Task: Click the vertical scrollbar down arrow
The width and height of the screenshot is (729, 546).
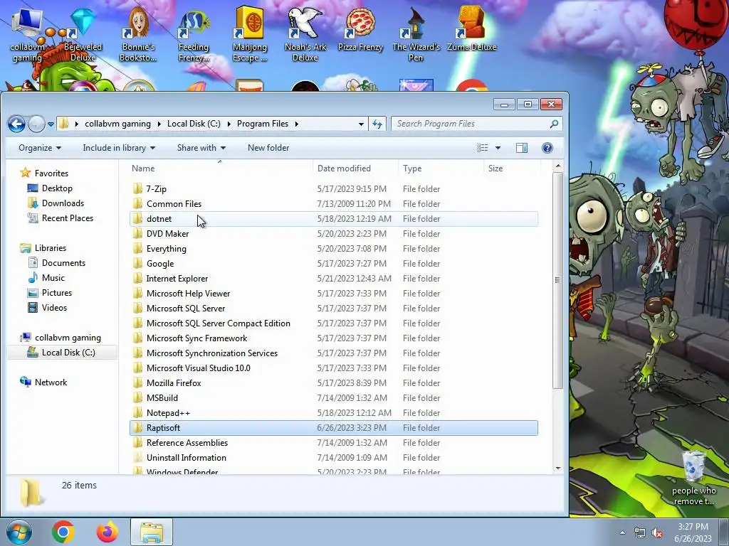Action: tap(558, 469)
